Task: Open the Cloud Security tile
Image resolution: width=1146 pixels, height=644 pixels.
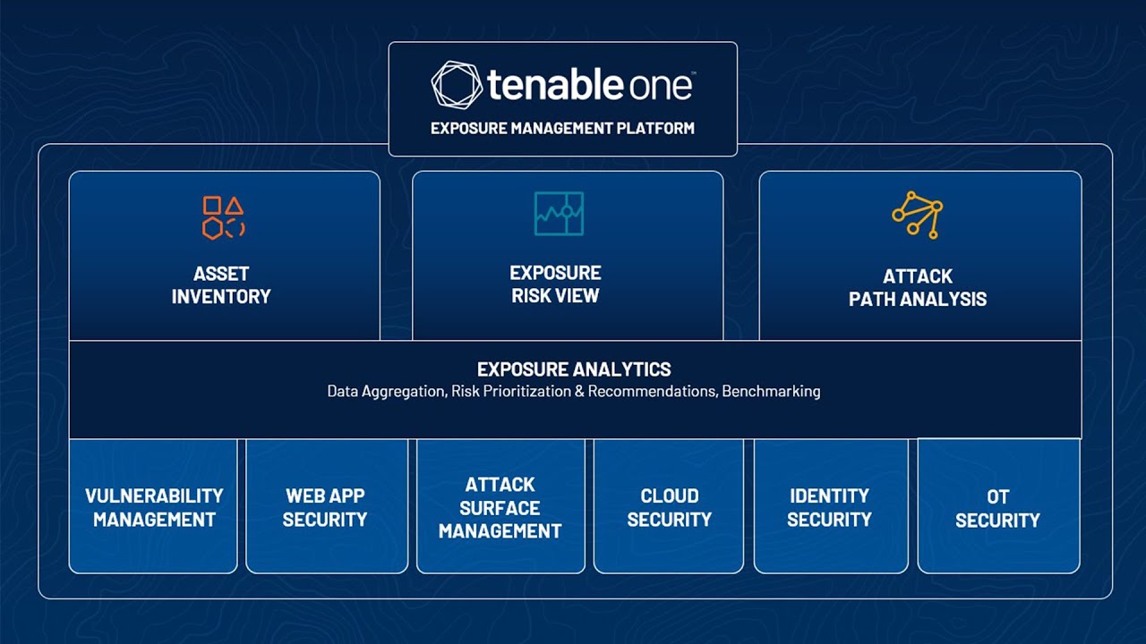Action: [669, 506]
